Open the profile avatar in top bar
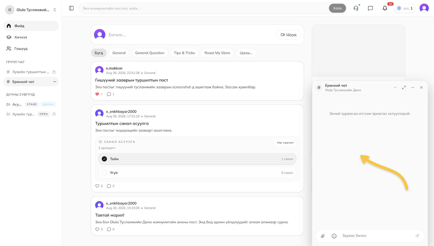The height and width of the screenshot is (246, 434). click(x=424, y=8)
